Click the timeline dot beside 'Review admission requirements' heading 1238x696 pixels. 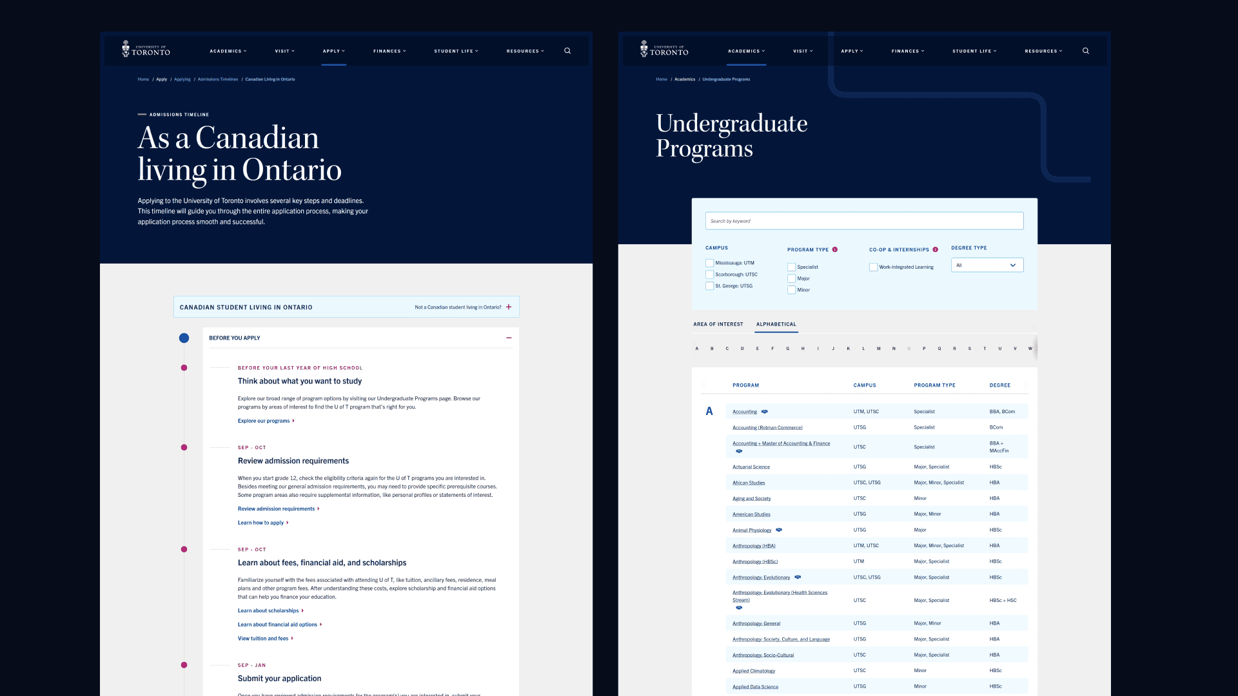(184, 448)
